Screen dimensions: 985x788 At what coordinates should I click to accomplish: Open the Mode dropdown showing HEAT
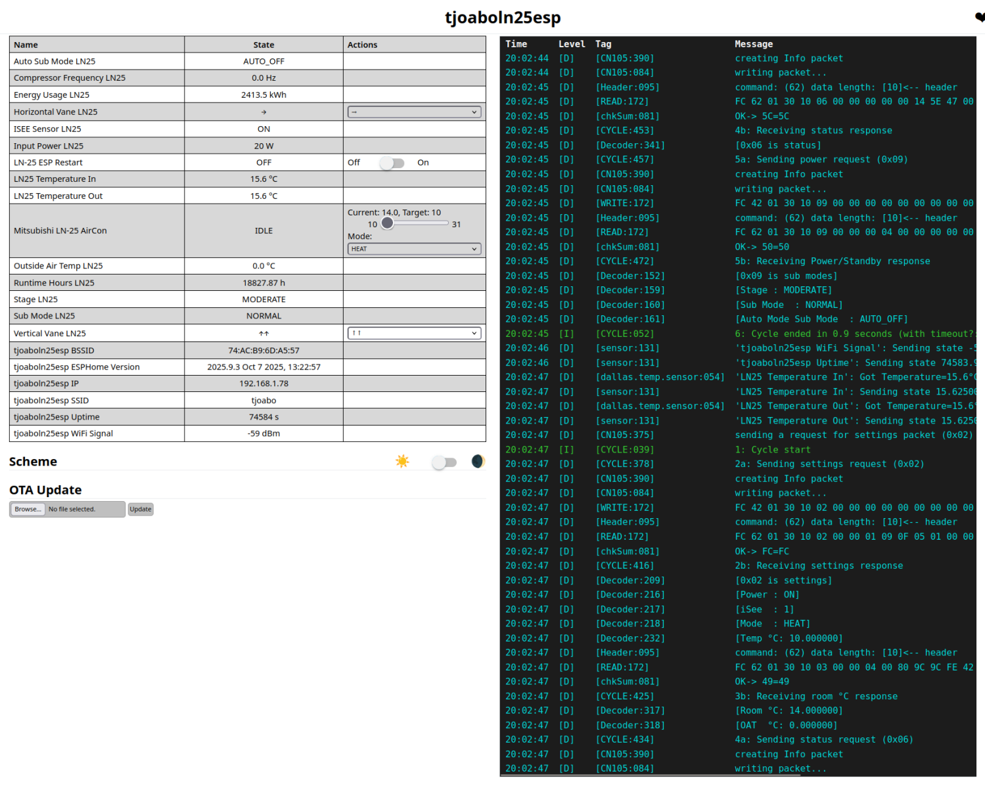click(x=413, y=248)
